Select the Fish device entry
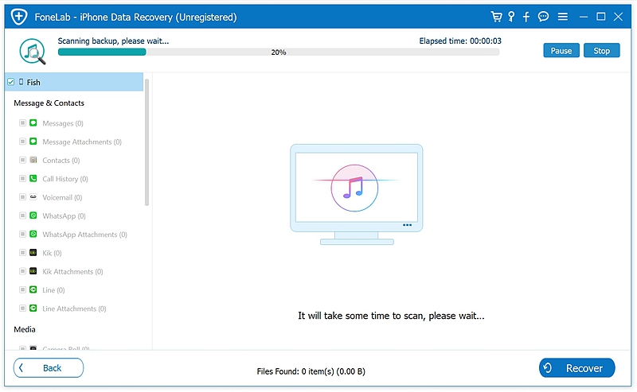This screenshot has height=392, width=637. pos(74,82)
